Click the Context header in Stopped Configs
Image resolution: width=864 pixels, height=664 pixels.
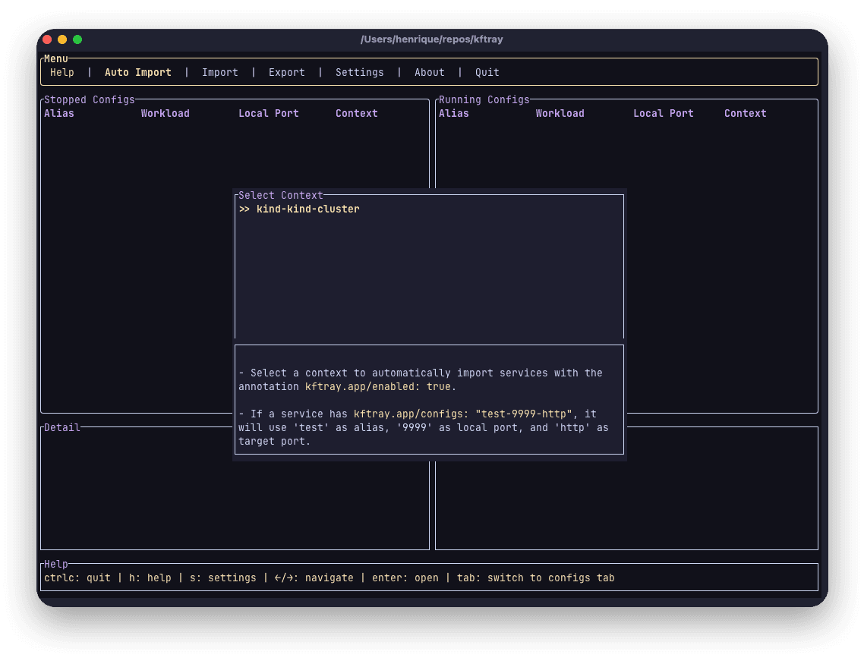357,113
